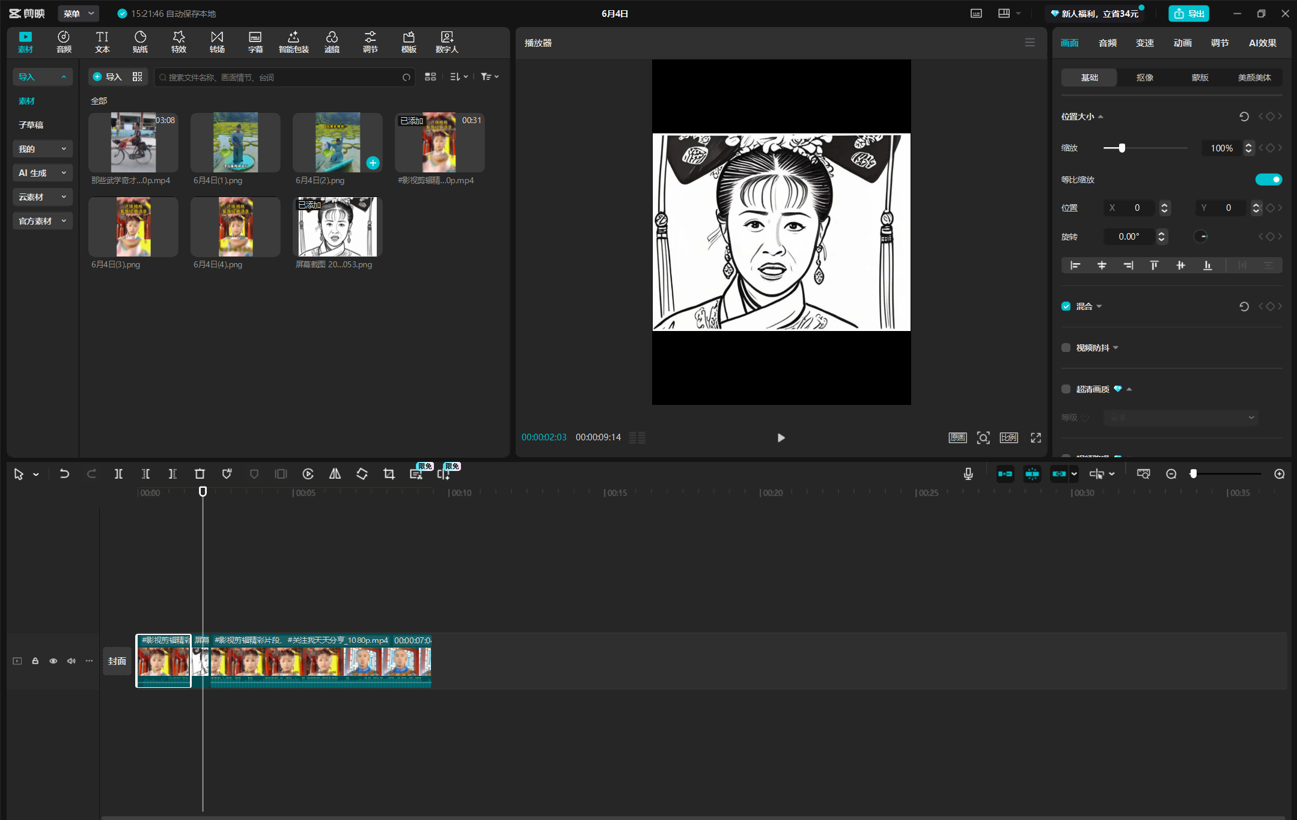Open the 字幕 subtitles tab
Image resolution: width=1297 pixels, height=820 pixels.
coord(255,42)
